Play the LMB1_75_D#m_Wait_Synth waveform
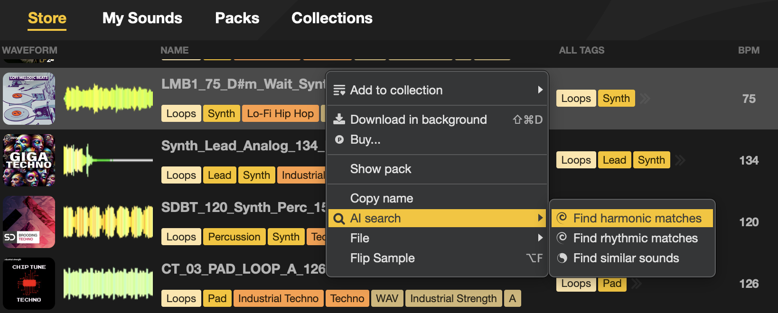 [108, 99]
